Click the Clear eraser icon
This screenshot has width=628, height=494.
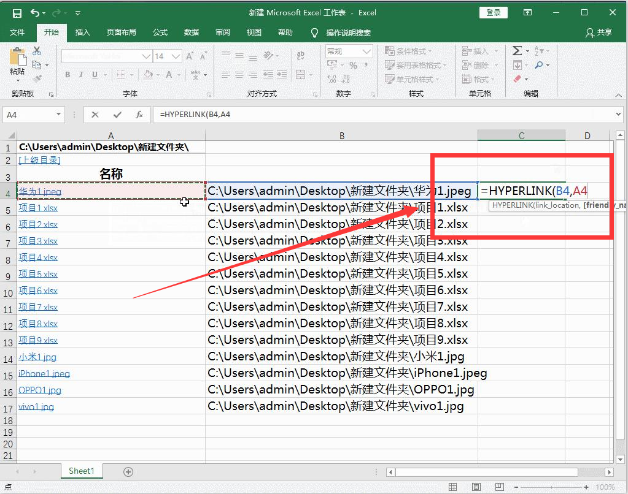click(x=517, y=79)
